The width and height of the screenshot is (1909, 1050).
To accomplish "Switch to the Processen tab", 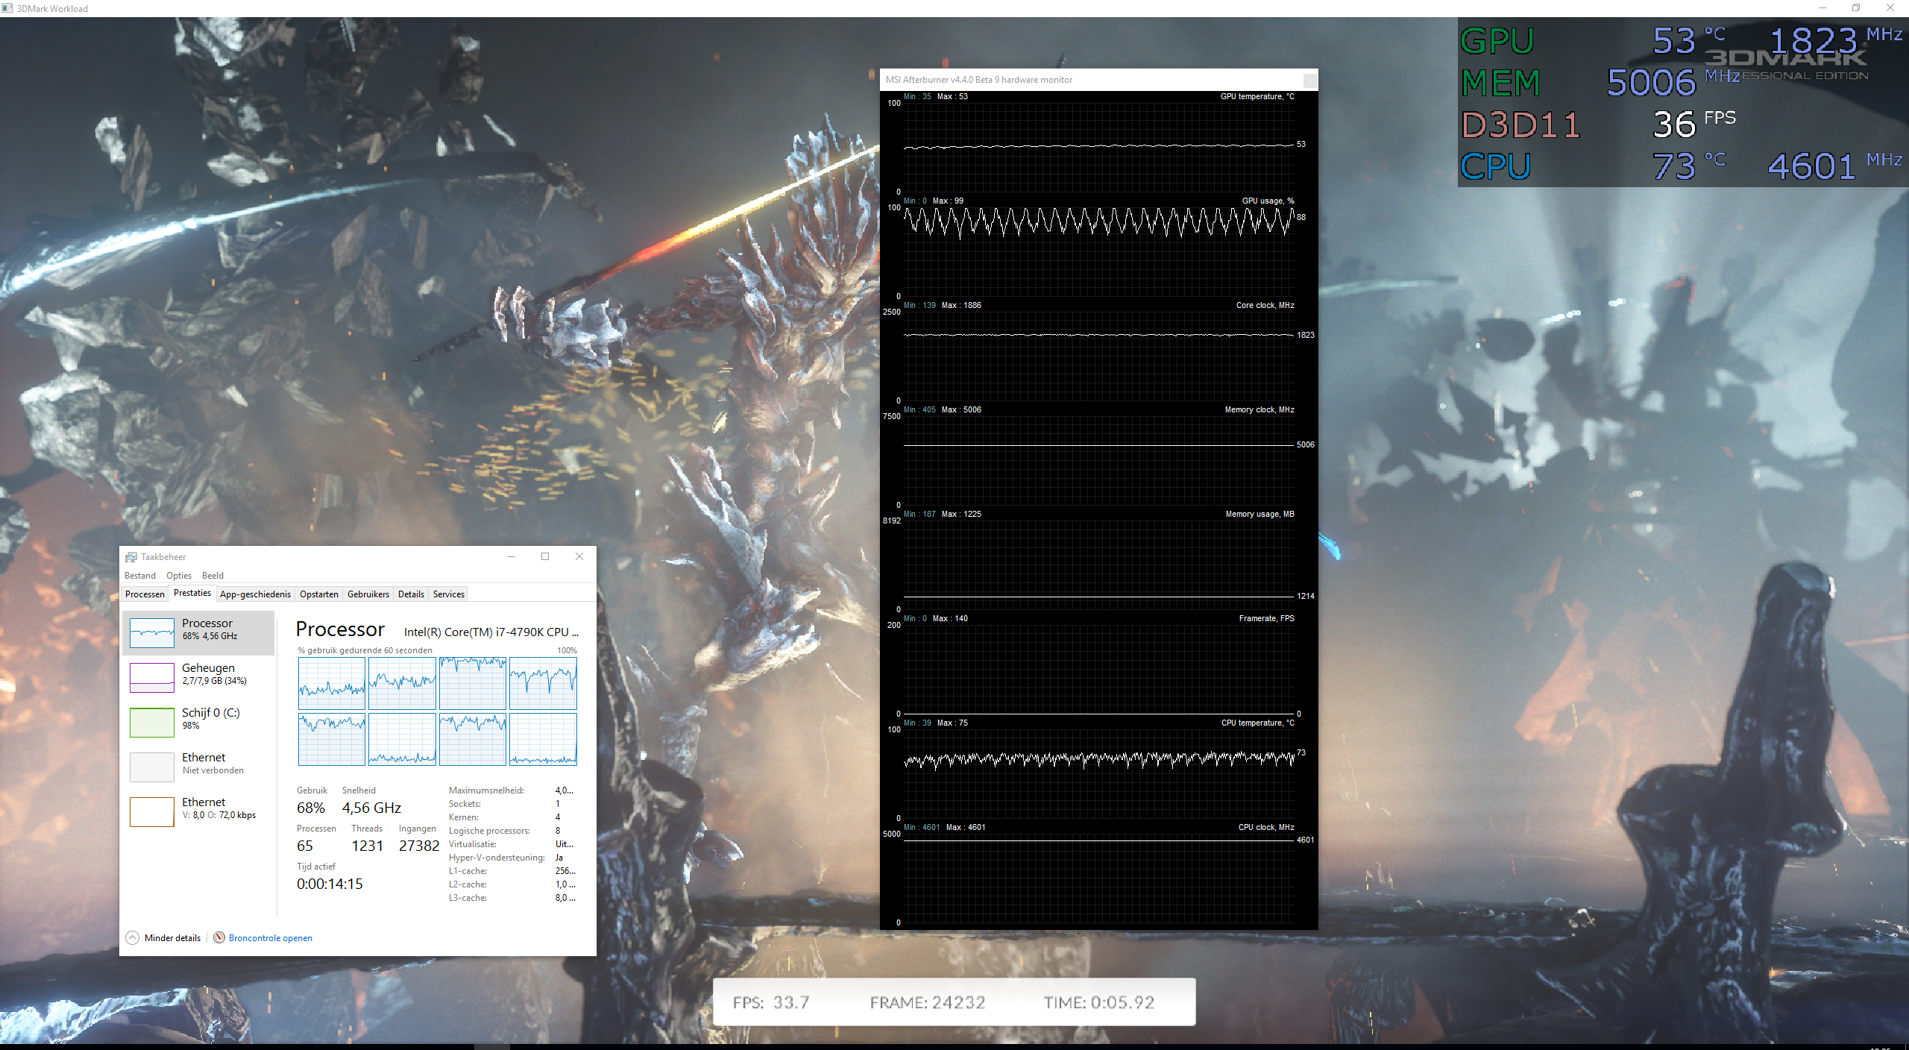I will (x=145, y=594).
